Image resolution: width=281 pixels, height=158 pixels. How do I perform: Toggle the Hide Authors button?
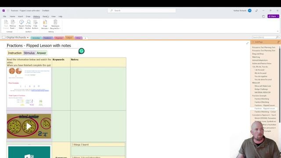coord(35,25)
